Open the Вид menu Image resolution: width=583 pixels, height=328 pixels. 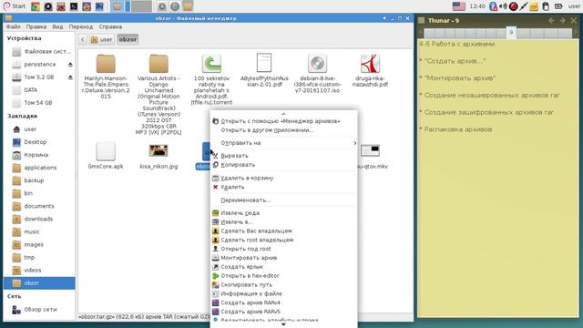(57, 26)
